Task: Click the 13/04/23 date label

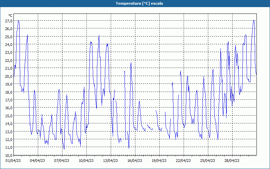Action: click(x=110, y=161)
